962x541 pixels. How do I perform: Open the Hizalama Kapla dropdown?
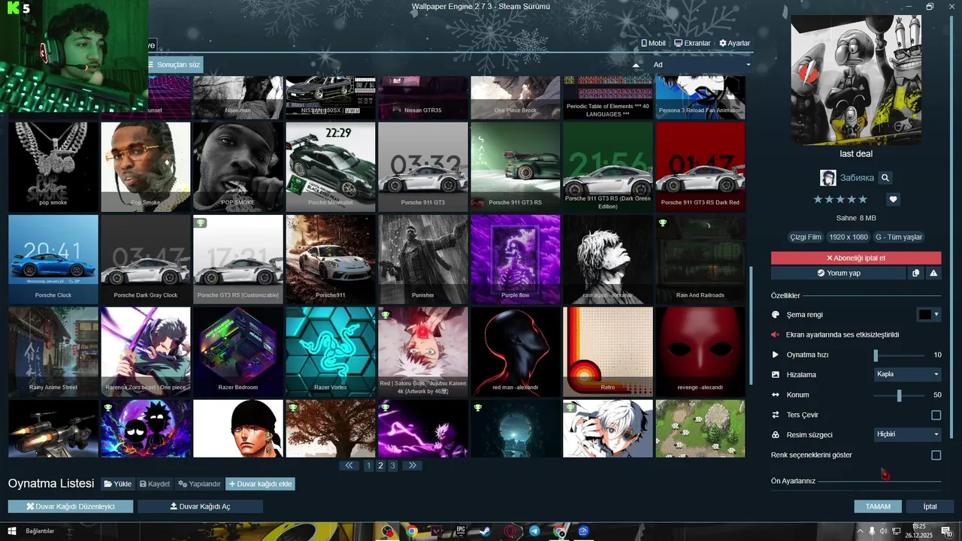907,374
